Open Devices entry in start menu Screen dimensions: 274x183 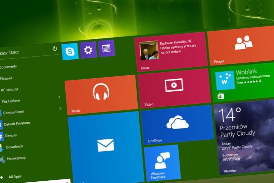click(11, 136)
